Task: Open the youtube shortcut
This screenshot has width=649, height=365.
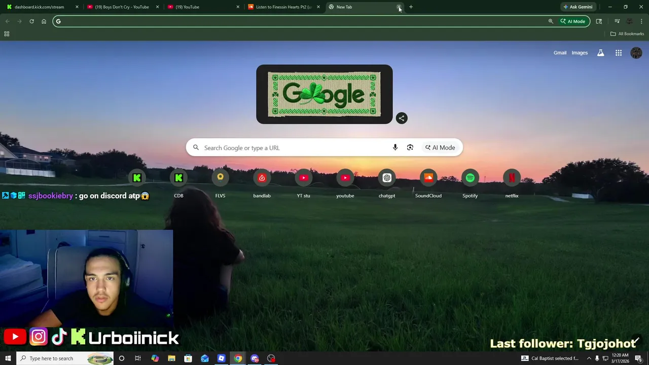Action: coord(345,184)
